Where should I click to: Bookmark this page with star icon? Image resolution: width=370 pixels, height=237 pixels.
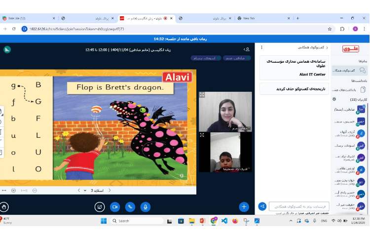tap(330, 29)
